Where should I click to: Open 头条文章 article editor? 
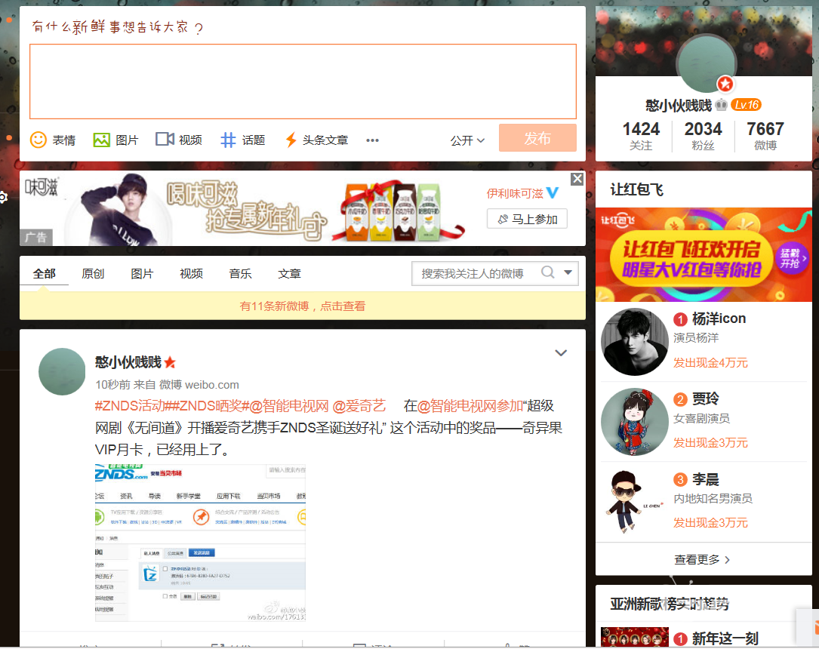coord(316,140)
